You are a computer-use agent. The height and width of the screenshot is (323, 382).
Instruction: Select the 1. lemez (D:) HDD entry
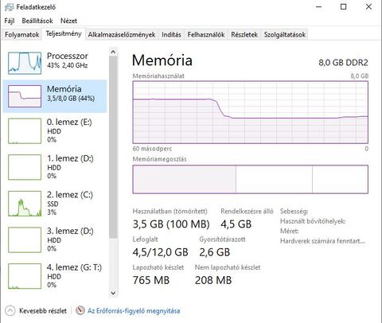[x=55, y=167]
